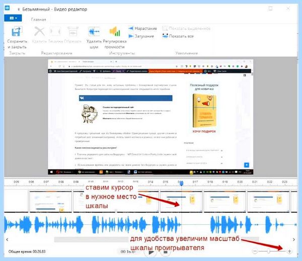This screenshot has width=302, height=261.
Task: Click the zoom out minus button
Action: point(255,251)
